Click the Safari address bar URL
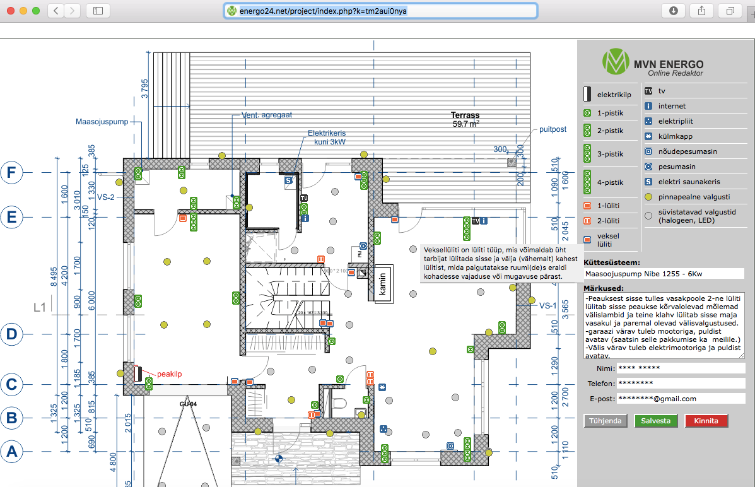 (323, 11)
